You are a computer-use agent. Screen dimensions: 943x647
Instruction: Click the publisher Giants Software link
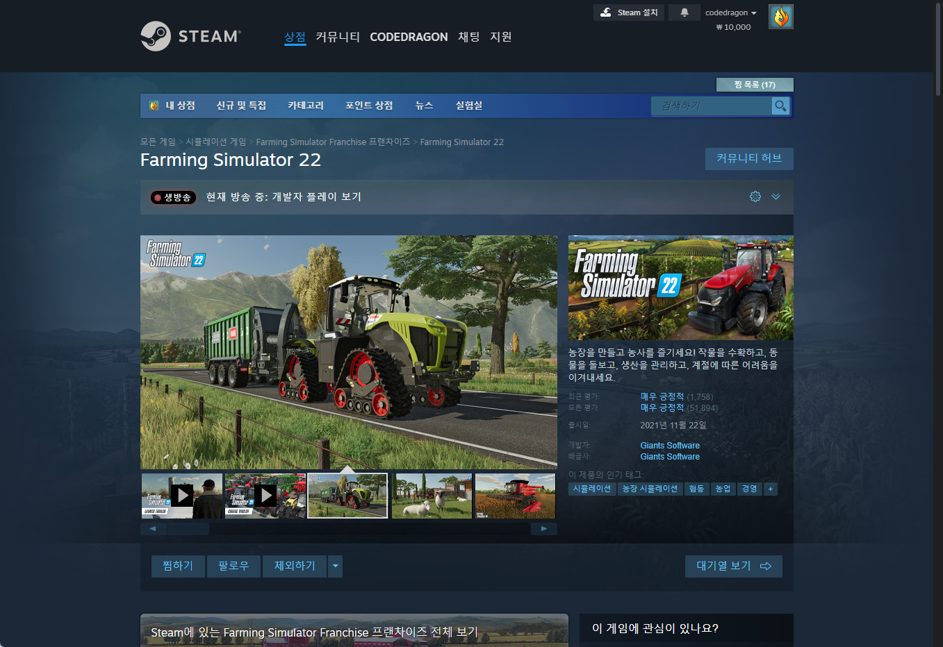(x=670, y=457)
